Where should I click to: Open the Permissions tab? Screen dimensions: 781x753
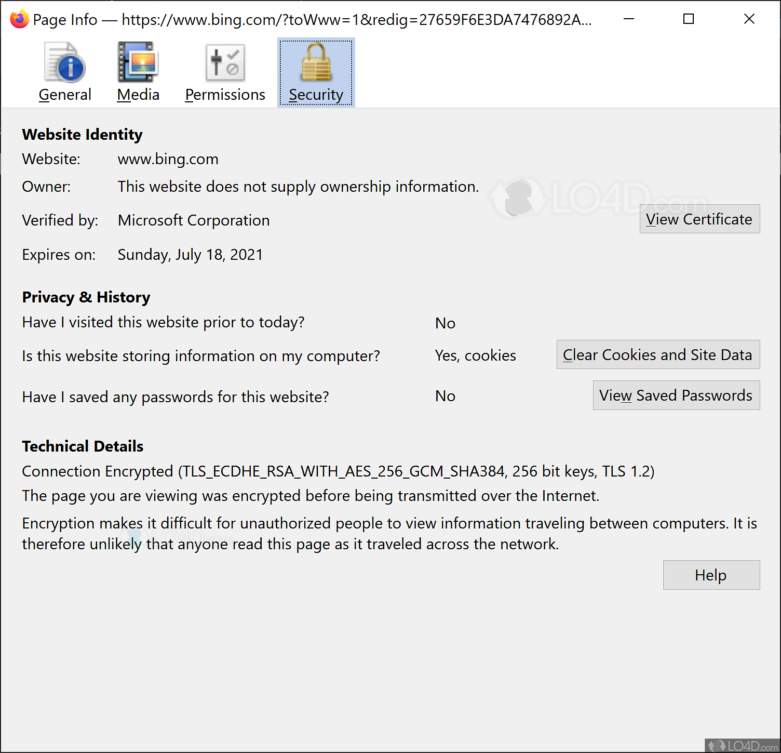point(224,94)
